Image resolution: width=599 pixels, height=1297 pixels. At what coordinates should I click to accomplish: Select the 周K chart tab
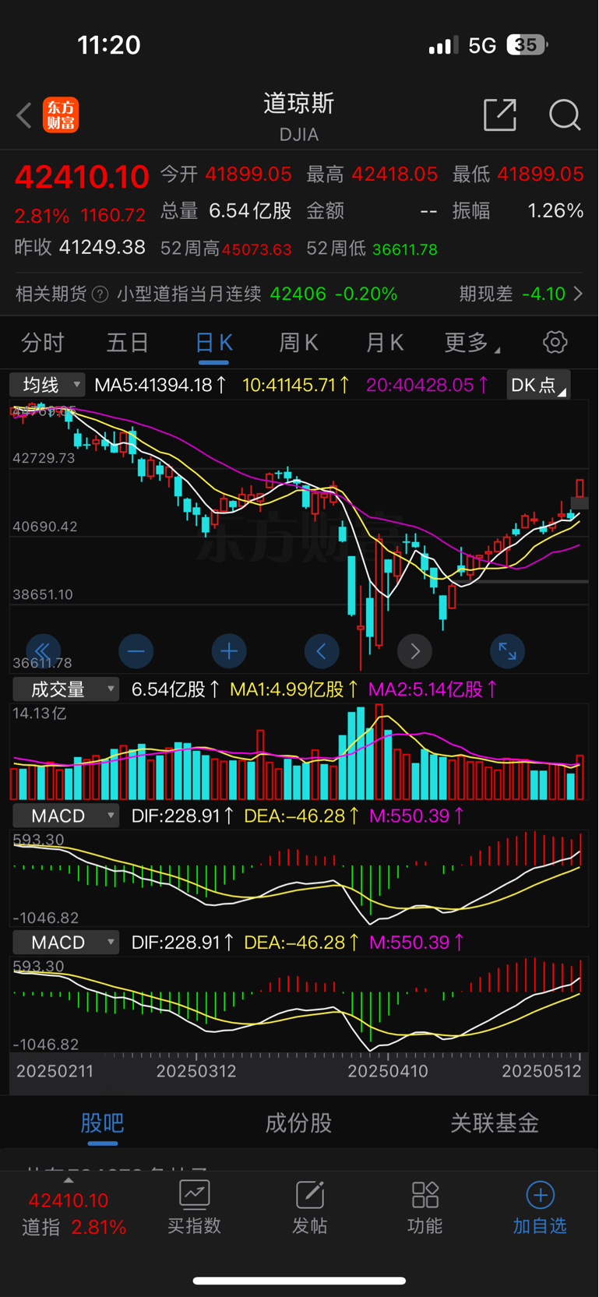point(299,343)
